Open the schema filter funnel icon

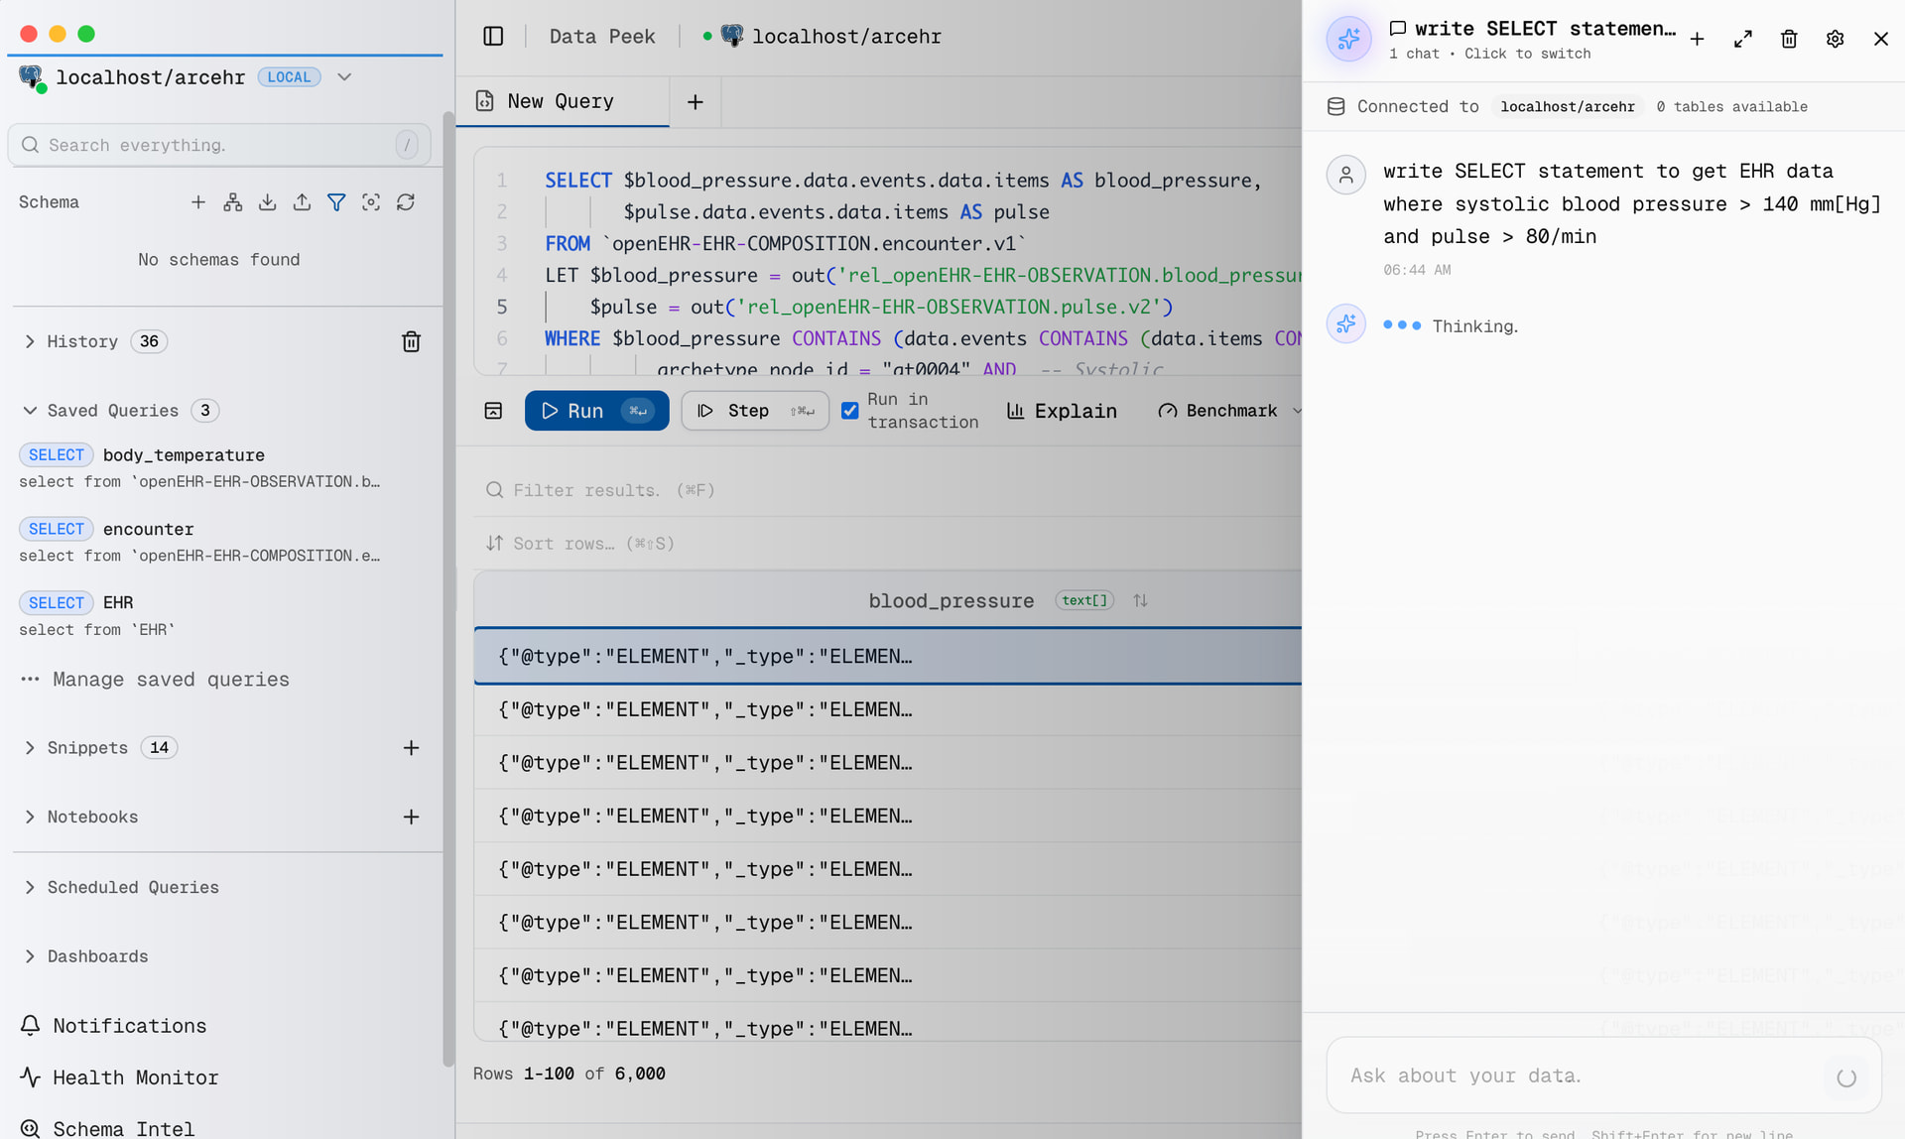[x=337, y=202]
